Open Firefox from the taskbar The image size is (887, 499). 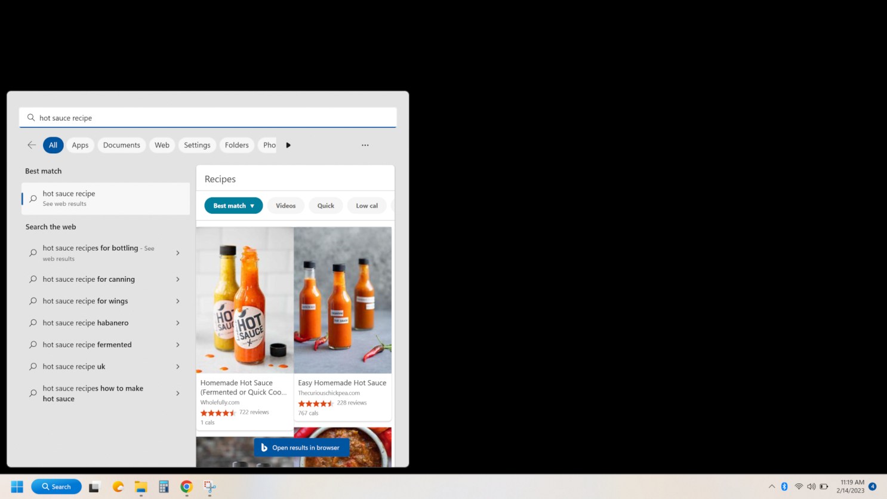[x=118, y=486]
